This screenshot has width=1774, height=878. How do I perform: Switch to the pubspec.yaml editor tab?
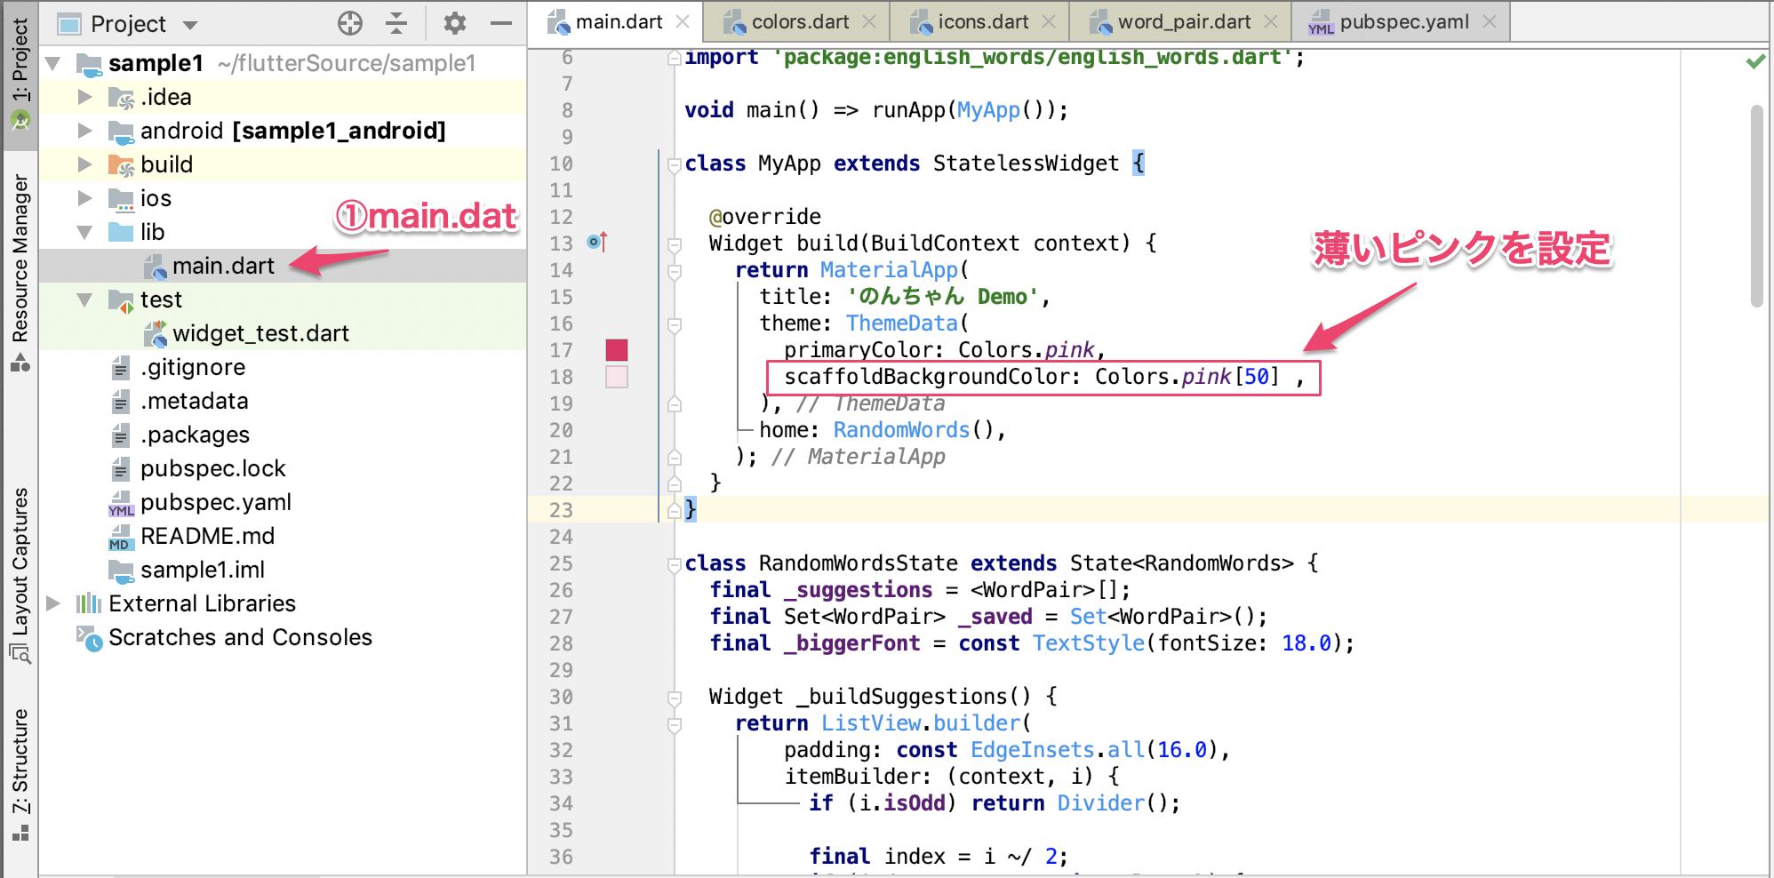tap(1402, 22)
